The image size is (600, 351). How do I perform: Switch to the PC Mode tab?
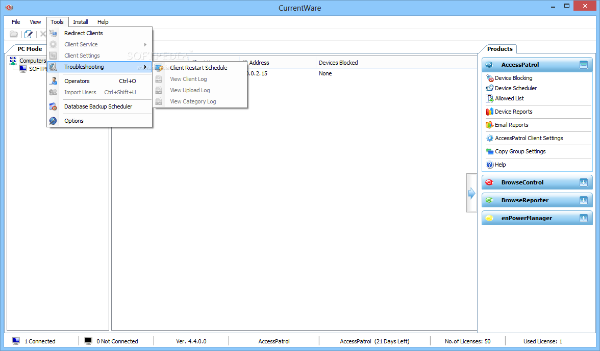[x=30, y=49]
